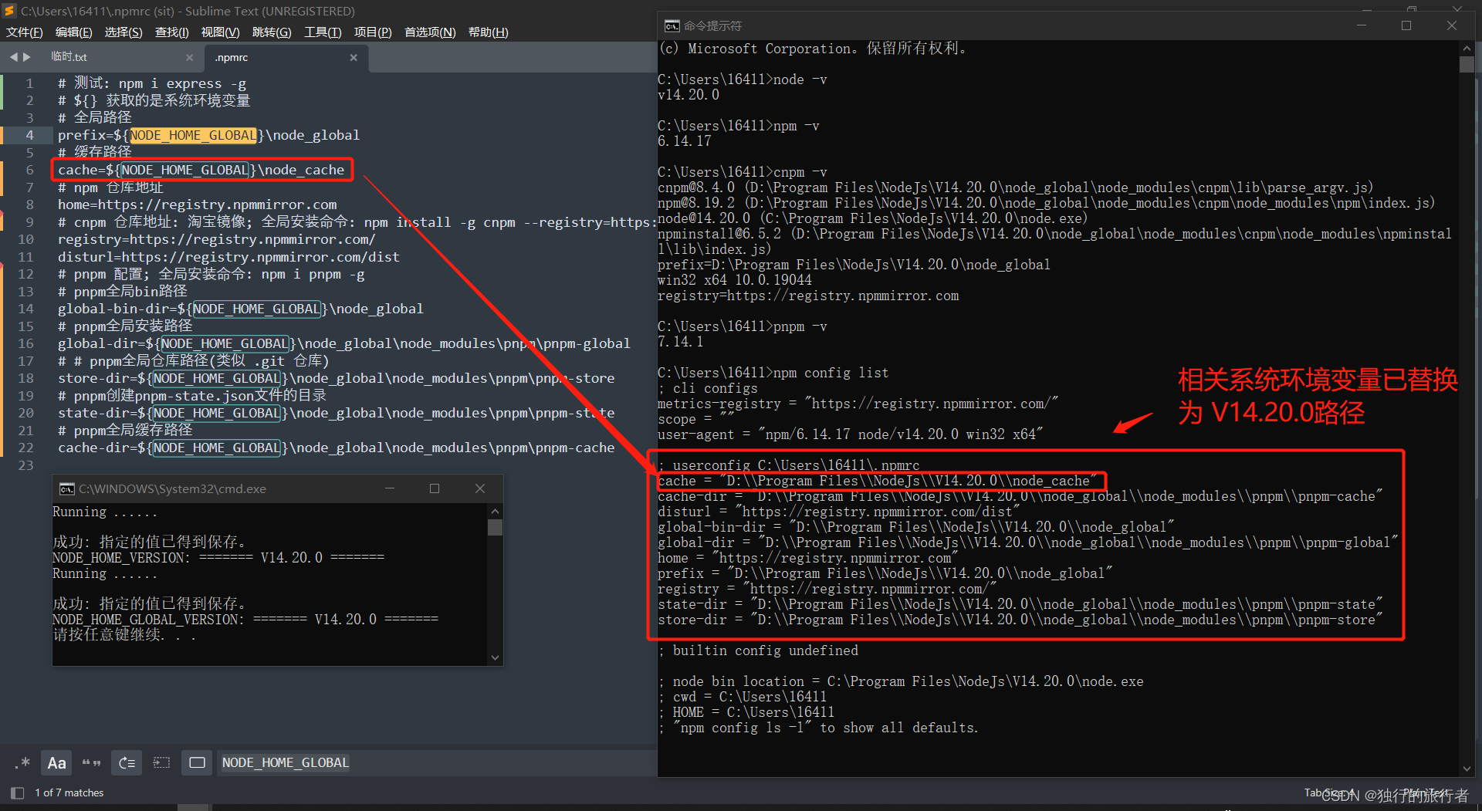The height and width of the screenshot is (811, 1482).
Task: Open the 首选项(N) menu
Action: coord(430,32)
